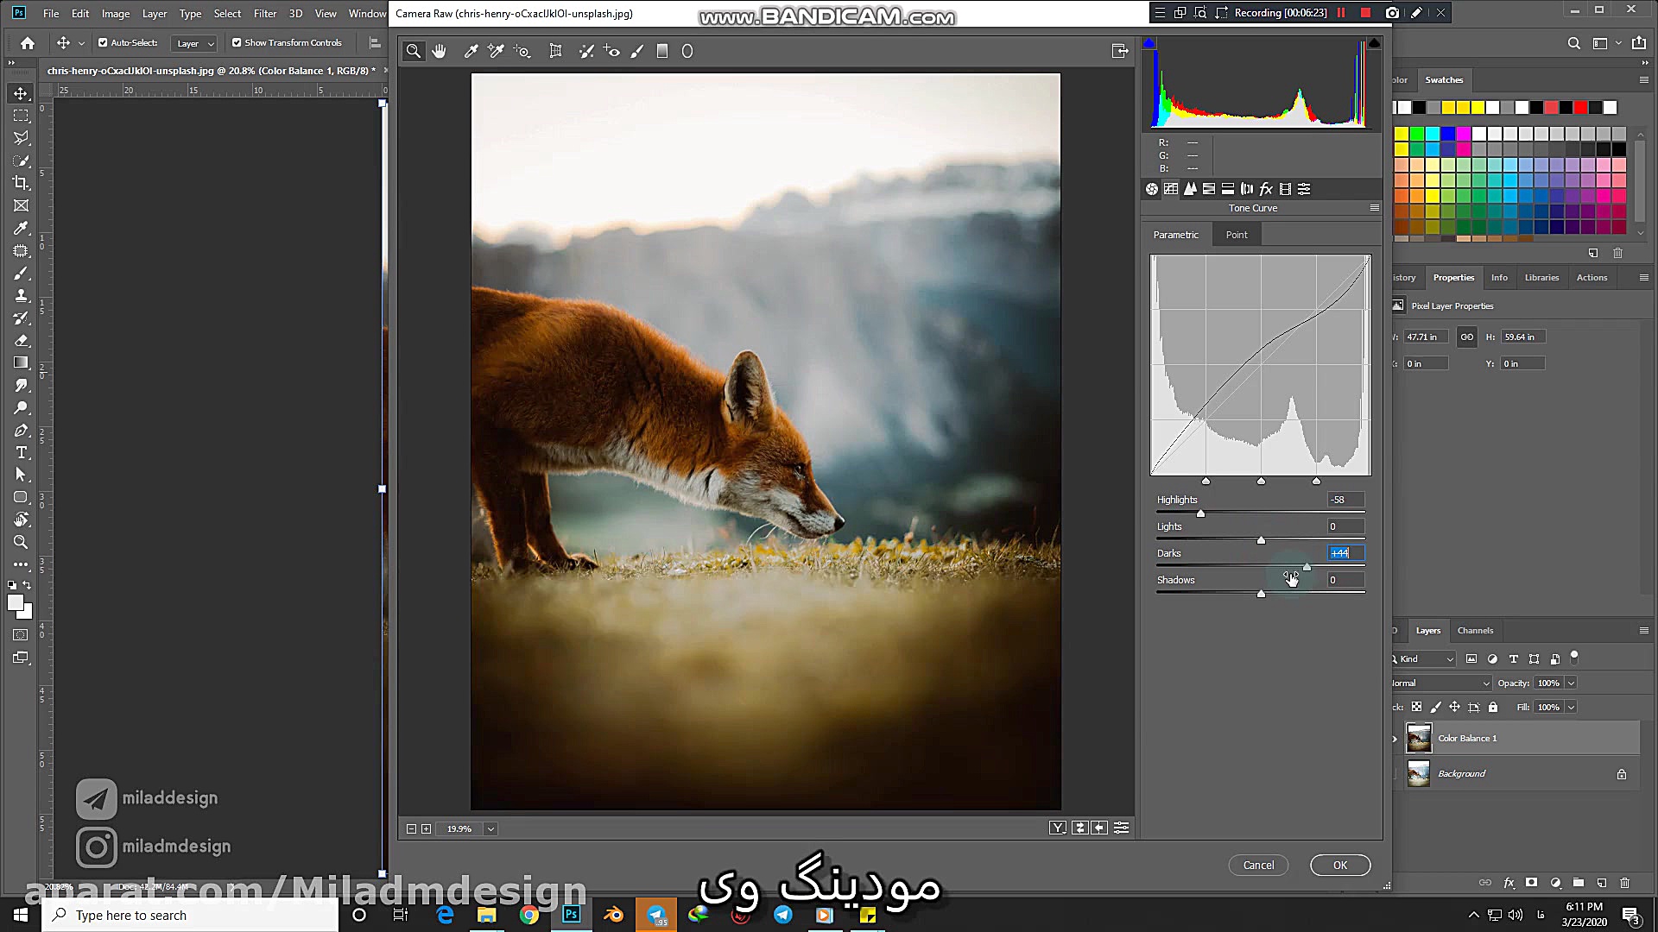1658x932 pixels.
Task: Switch to the Point curve tab
Action: (1237, 235)
